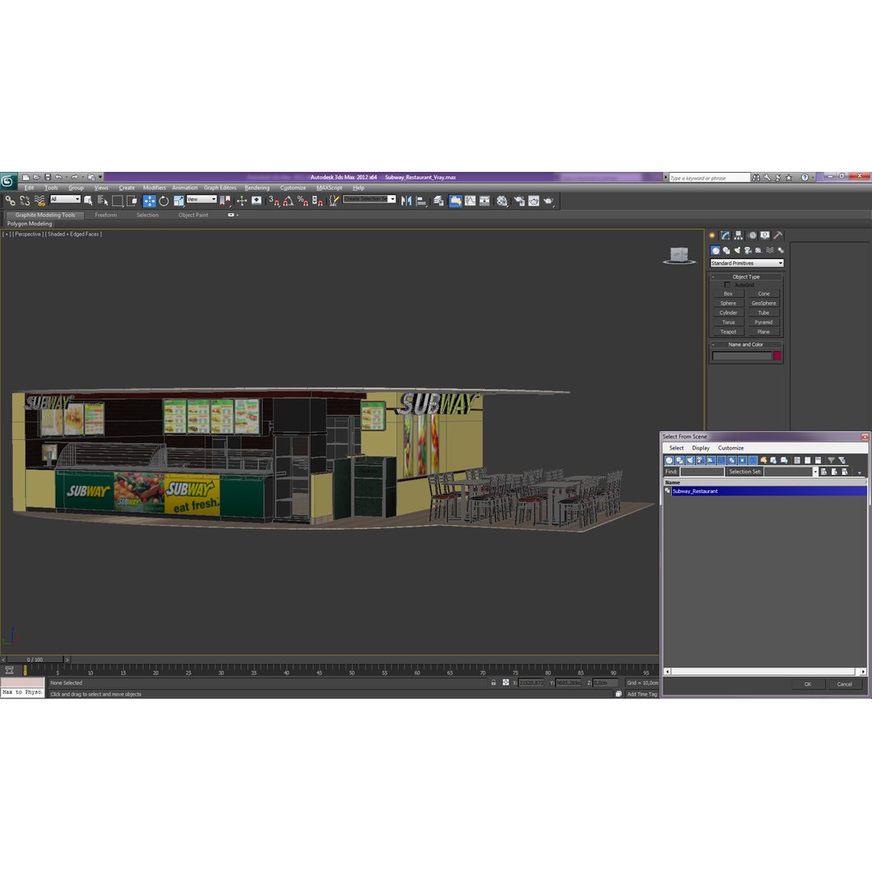The height and width of the screenshot is (872, 872).
Task: Open the Rendering menu
Action: pyautogui.click(x=257, y=188)
